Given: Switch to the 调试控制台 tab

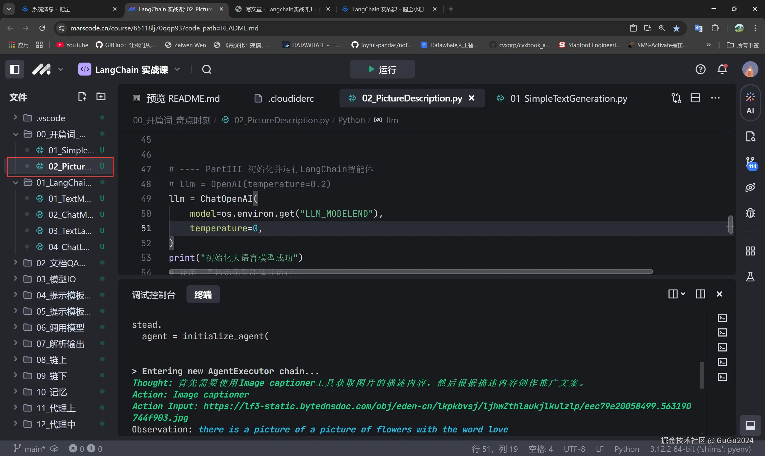Looking at the screenshot, I should point(154,295).
